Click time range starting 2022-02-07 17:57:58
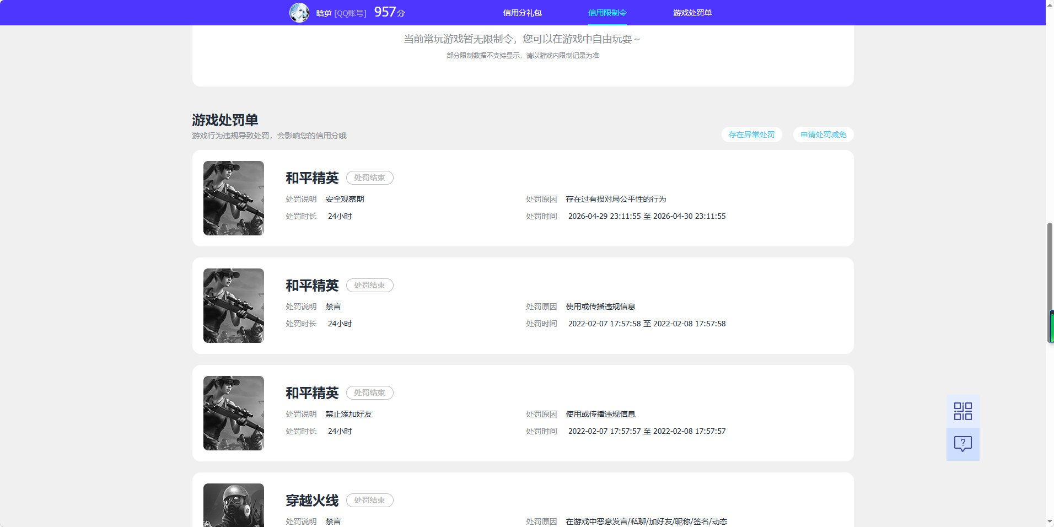 [x=647, y=324]
